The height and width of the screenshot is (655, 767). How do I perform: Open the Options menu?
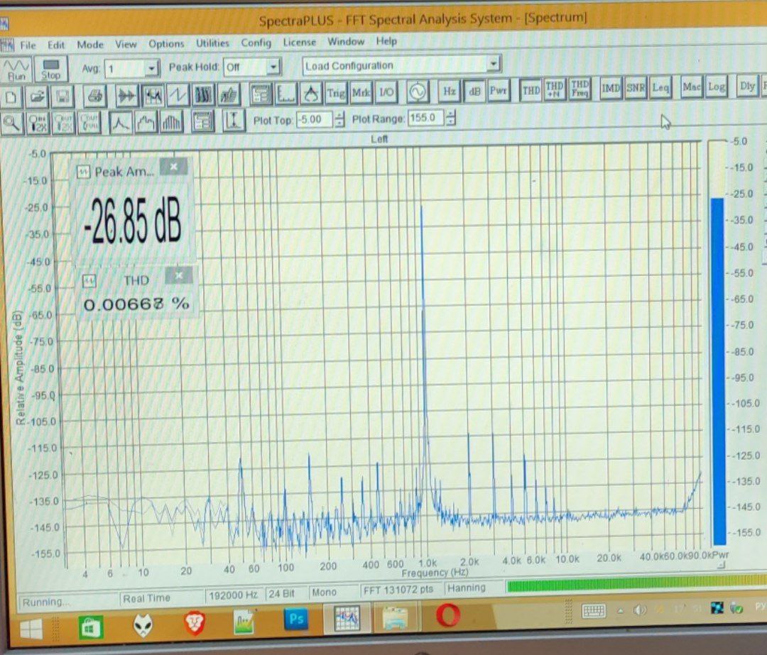point(166,43)
